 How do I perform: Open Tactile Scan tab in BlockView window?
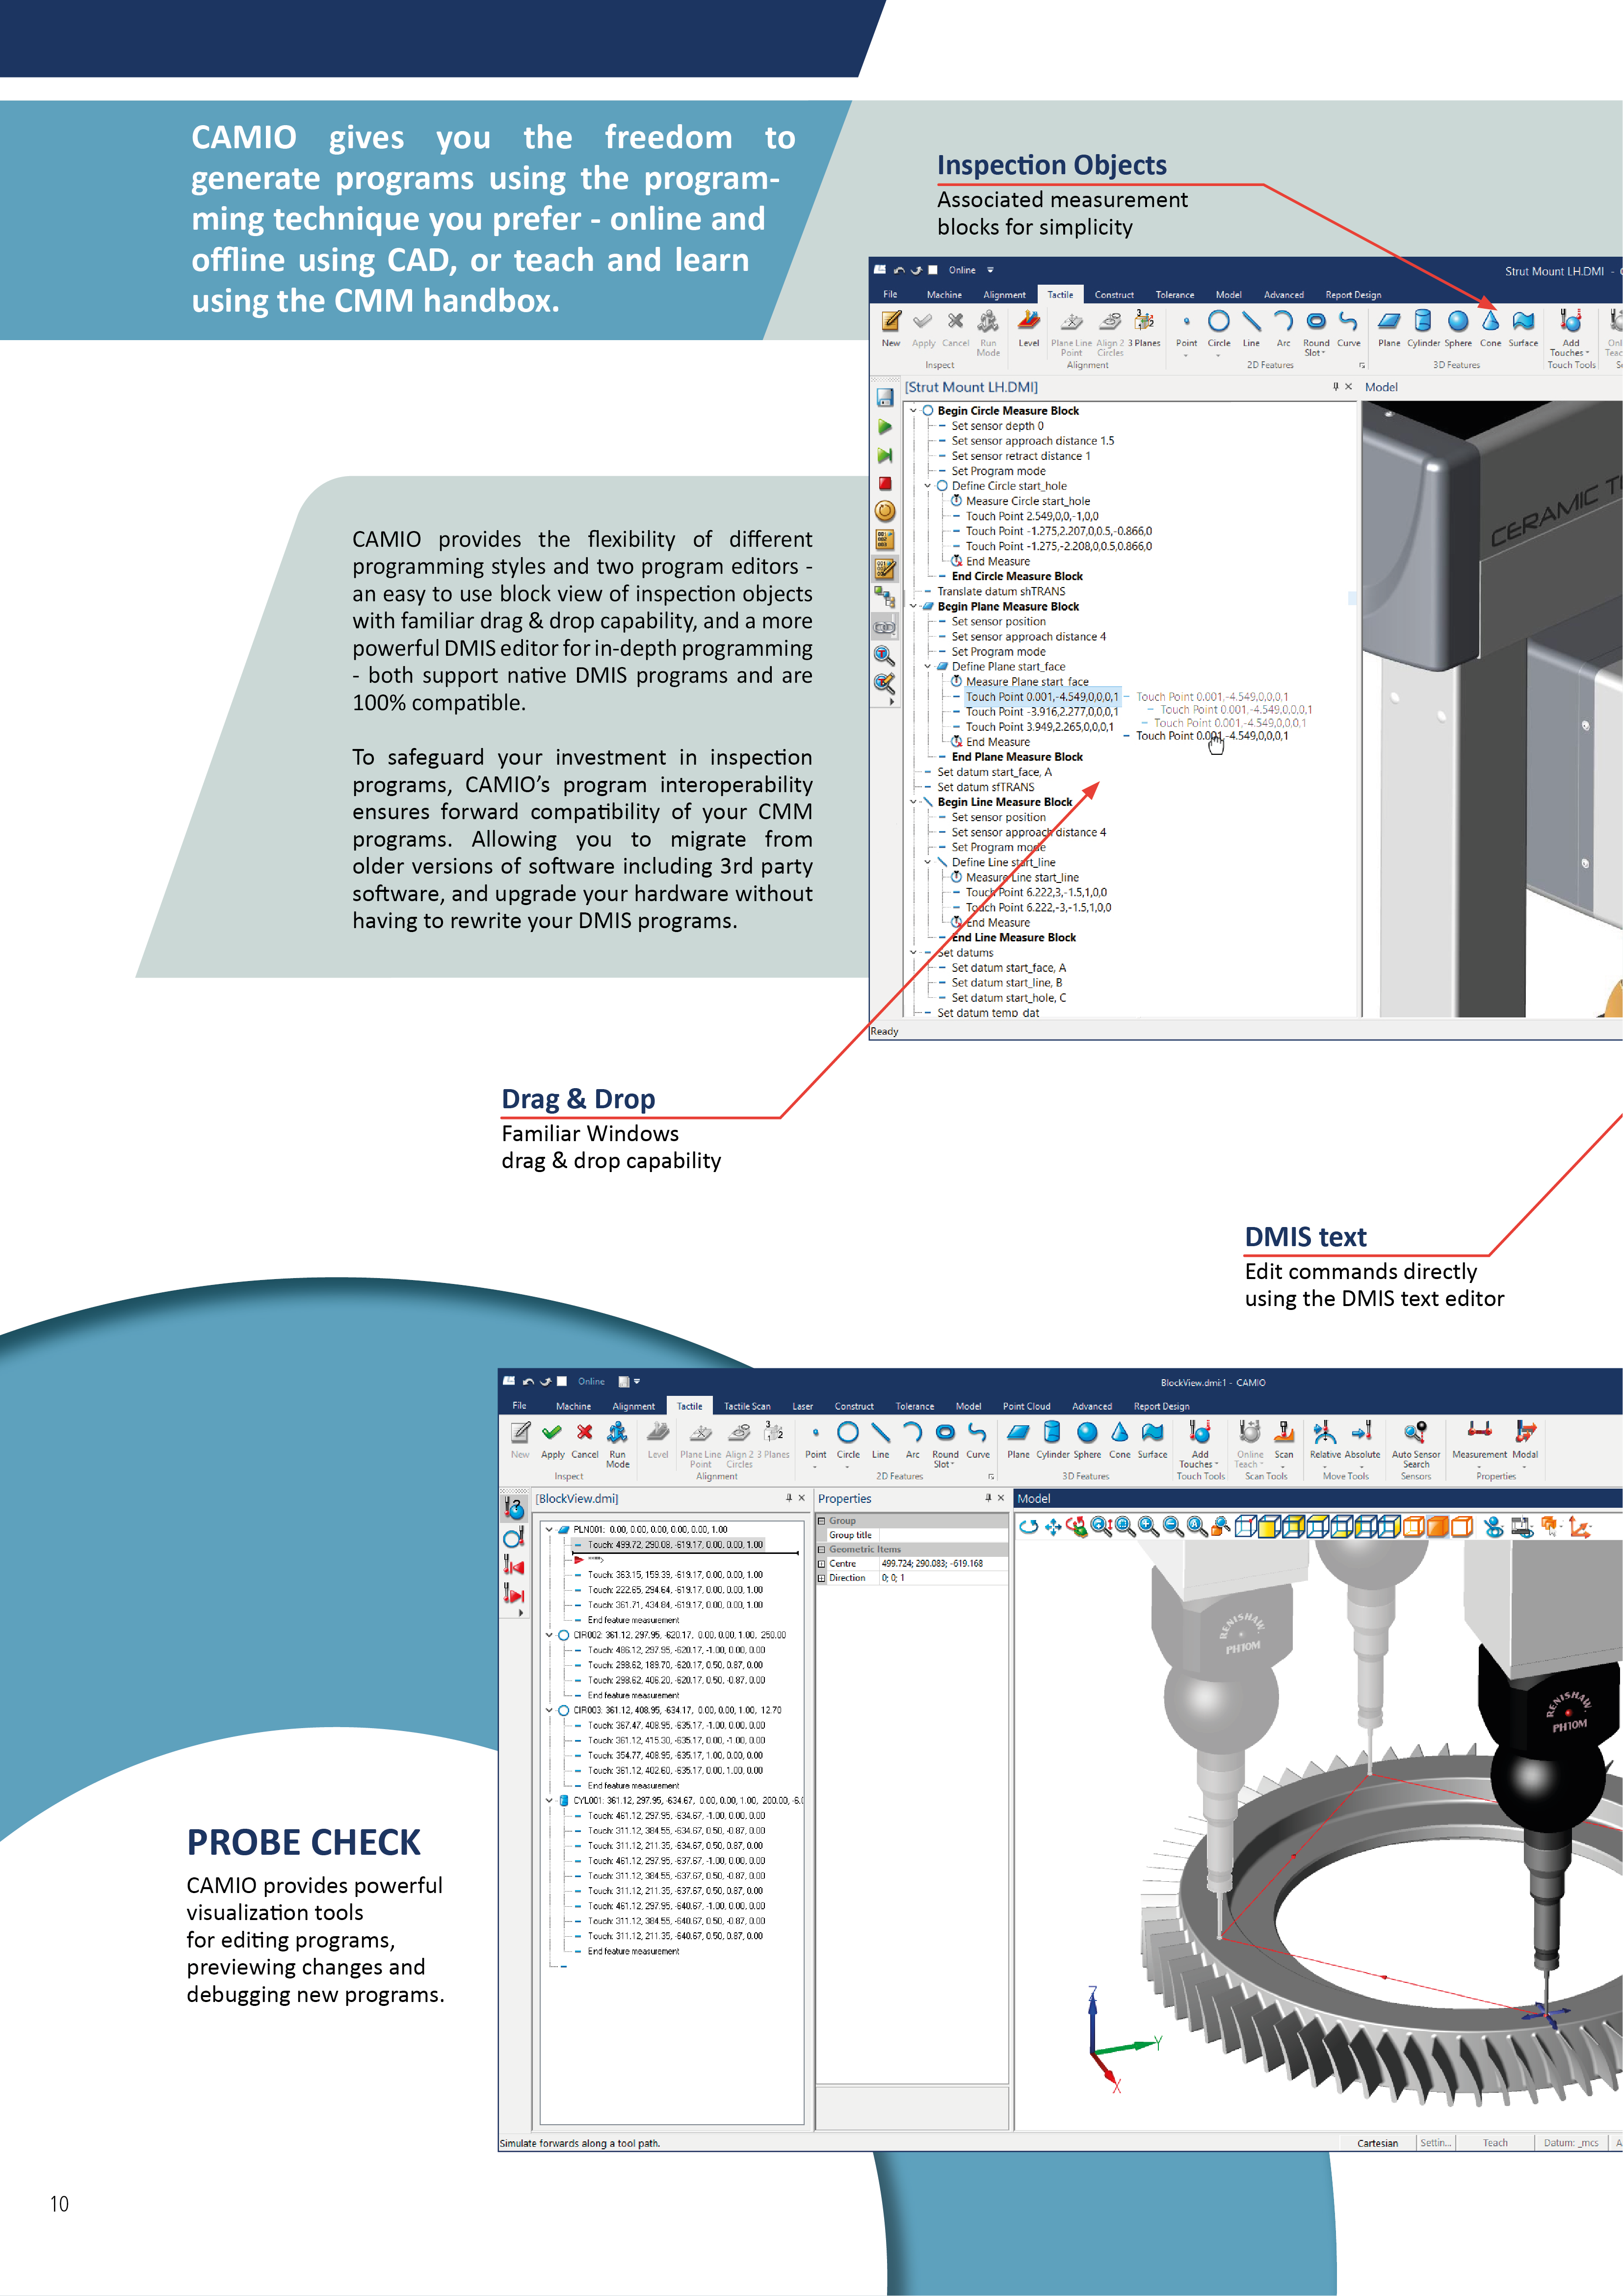pyautogui.click(x=747, y=1406)
